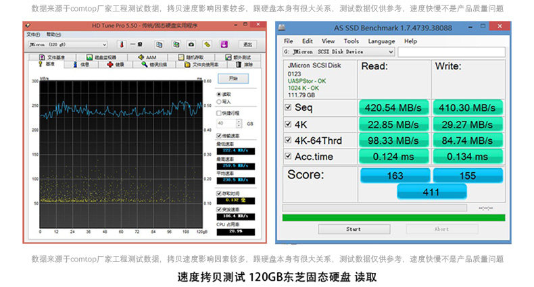The width and height of the screenshot is (534, 287).
Task: Select the 读取 read radio button
Action: point(219,94)
